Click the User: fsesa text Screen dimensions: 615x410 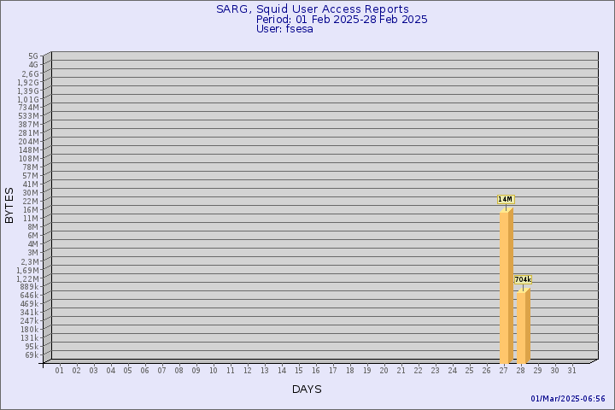point(284,29)
